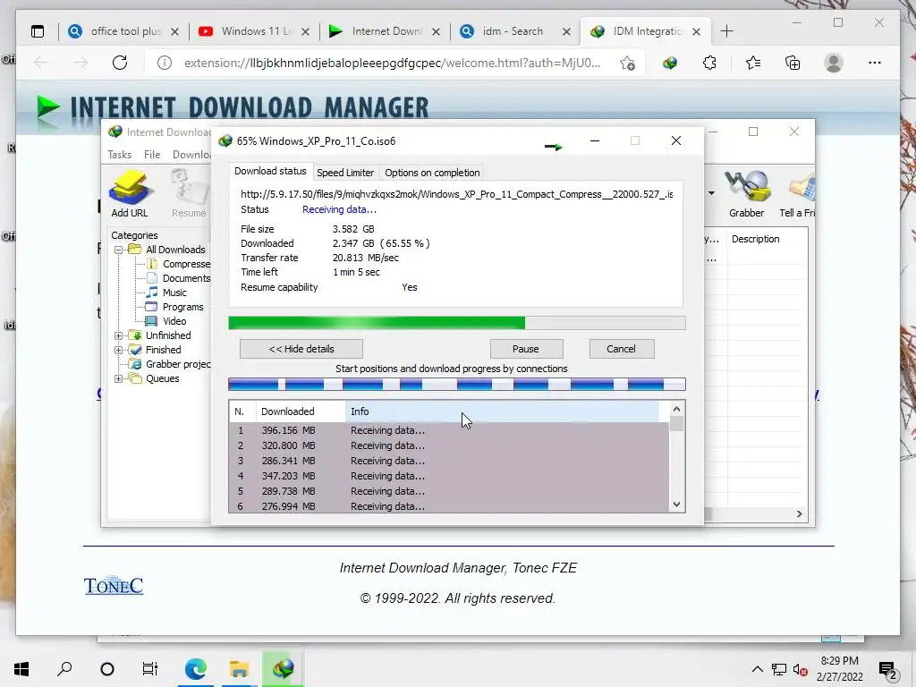Open the Windows Start menu
This screenshot has height=687, width=916.
coord(21,668)
